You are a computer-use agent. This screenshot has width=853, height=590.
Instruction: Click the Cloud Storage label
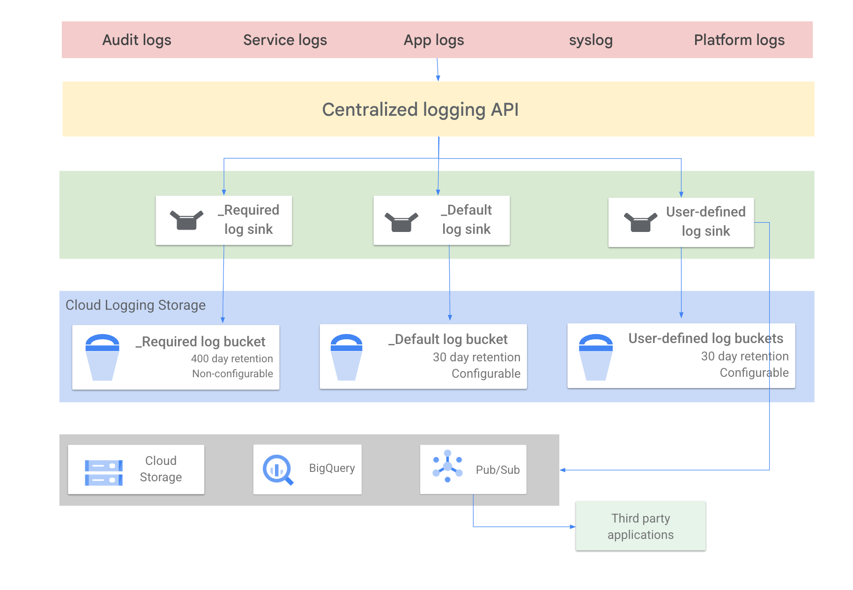[161, 469]
